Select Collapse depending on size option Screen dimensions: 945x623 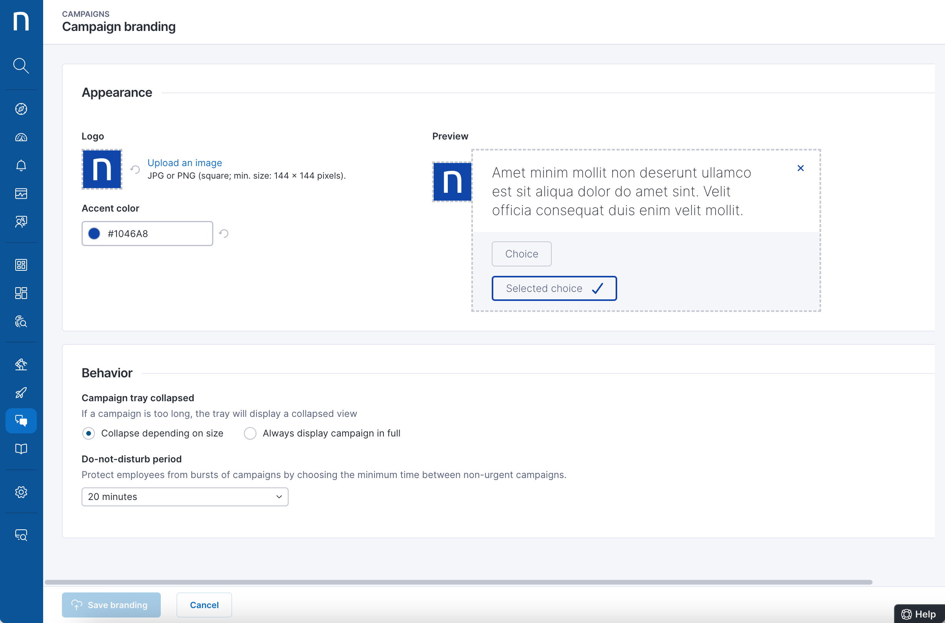pos(89,433)
